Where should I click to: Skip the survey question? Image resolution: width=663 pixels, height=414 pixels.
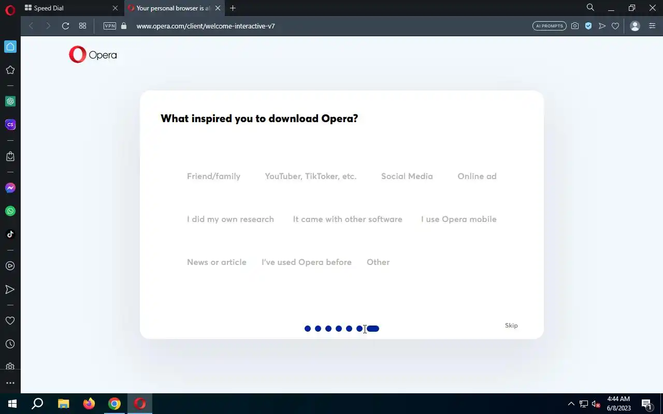click(x=511, y=326)
